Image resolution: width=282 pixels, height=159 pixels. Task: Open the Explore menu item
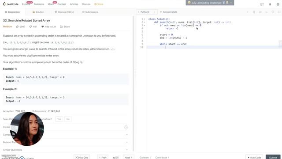(x=26, y=4)
